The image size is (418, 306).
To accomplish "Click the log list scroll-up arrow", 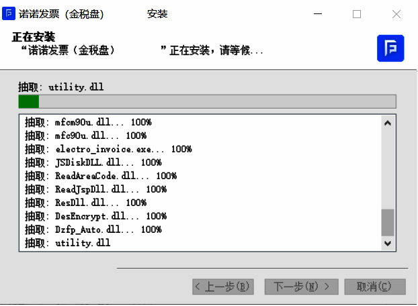I will point(388,123).
